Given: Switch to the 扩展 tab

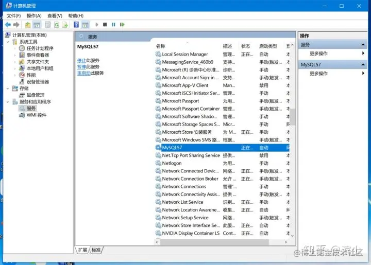Looking at the screenshot, I should point(82,250).
